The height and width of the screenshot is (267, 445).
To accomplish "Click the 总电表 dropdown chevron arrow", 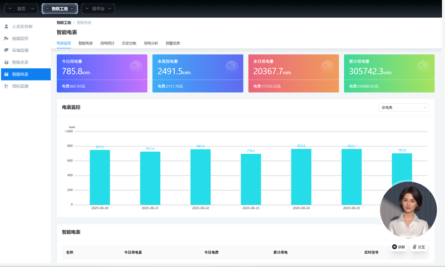I will 425,108.
